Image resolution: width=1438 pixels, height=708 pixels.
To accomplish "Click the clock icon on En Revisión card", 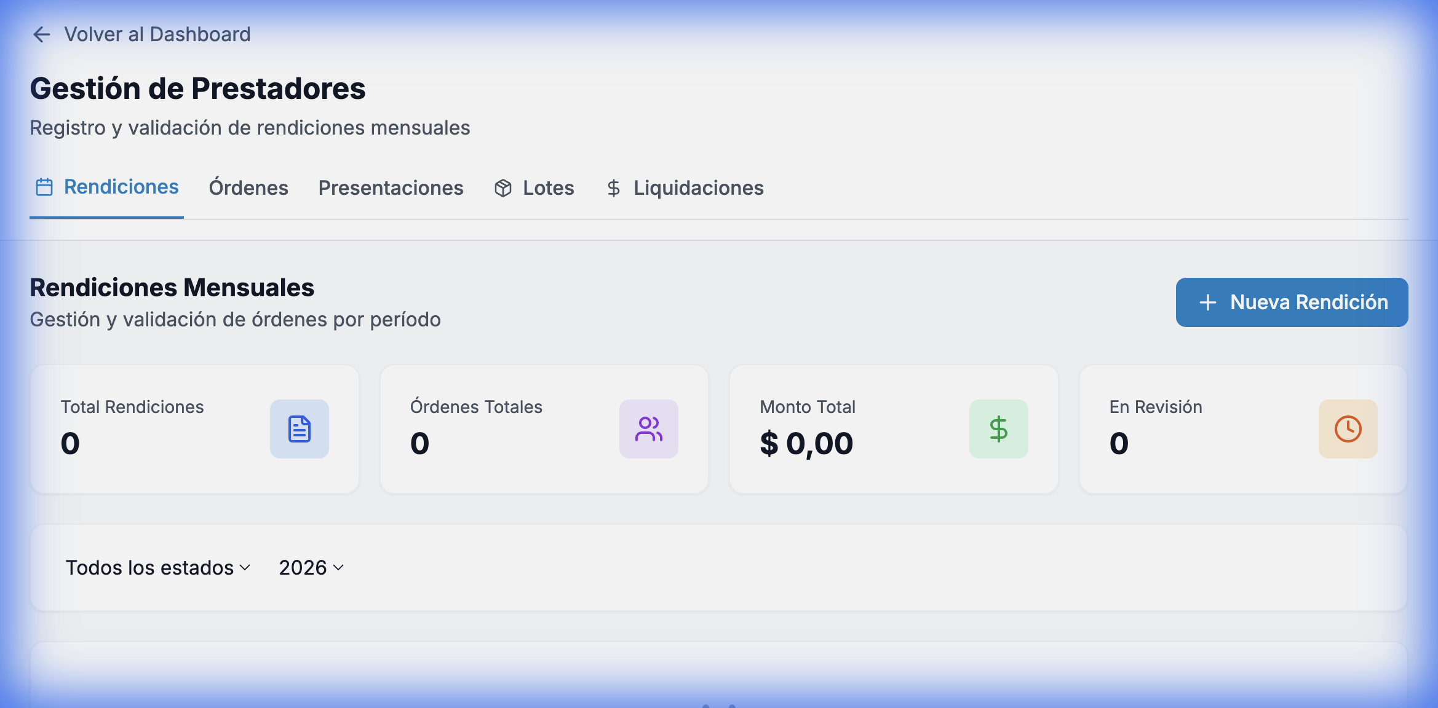I will pyautogui.click(x=1348, y=429).
